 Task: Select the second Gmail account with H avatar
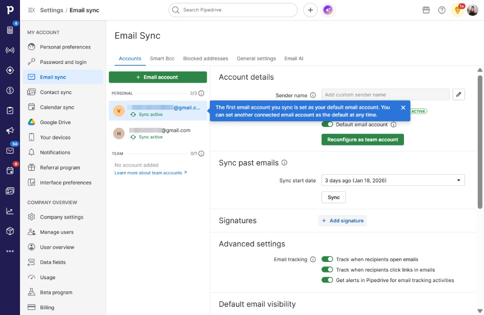pos(158,134)
